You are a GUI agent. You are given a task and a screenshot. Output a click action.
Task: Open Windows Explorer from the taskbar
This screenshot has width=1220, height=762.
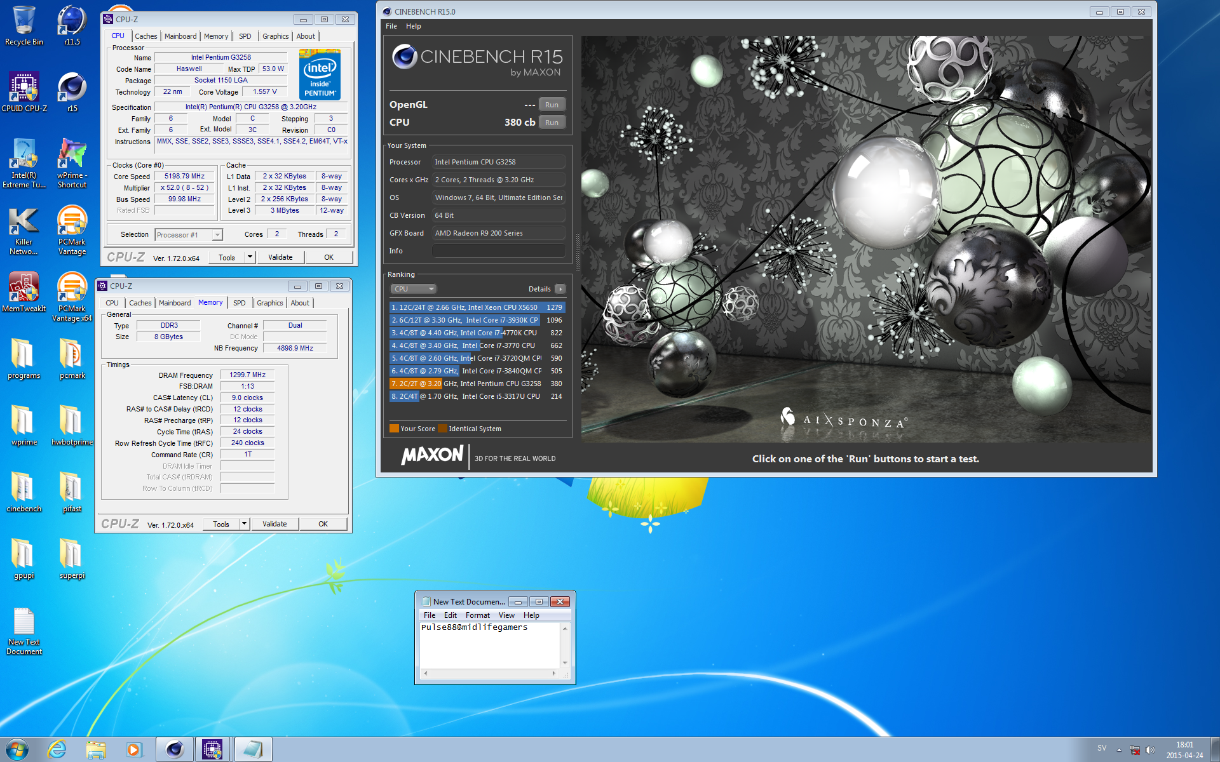96,749
